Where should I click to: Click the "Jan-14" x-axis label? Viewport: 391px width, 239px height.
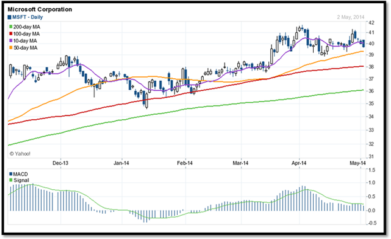pyautogui.click(x=121, y=163)
